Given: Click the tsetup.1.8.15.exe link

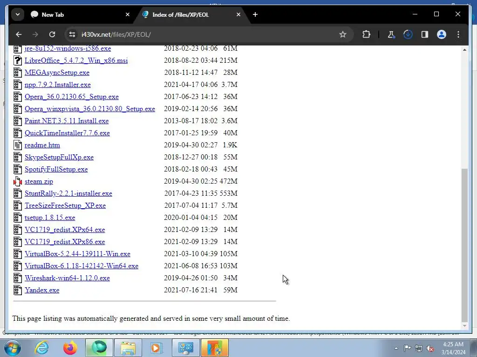Looking at the screenshot, I should [x=50, y=218].
